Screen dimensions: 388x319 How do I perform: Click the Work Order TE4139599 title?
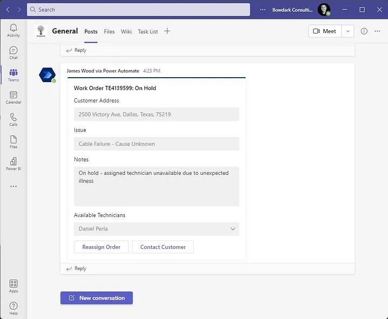(x=115, y=88)
